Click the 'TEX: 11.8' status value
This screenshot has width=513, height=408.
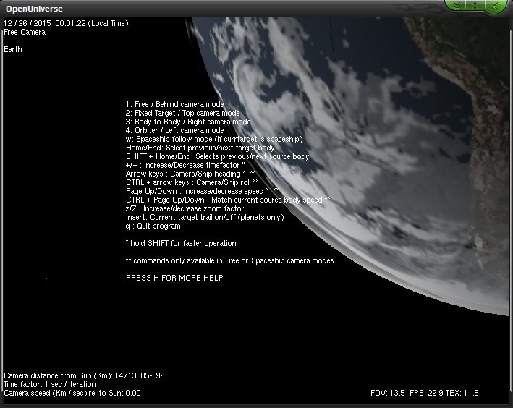pos(463,393)
